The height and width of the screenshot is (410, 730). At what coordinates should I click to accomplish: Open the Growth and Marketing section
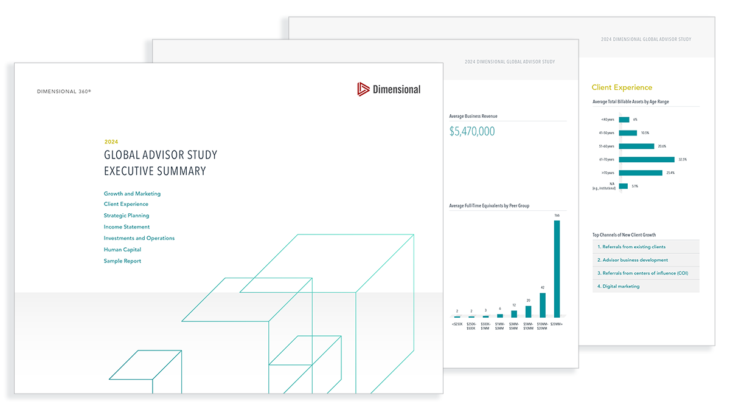(132, 193)
